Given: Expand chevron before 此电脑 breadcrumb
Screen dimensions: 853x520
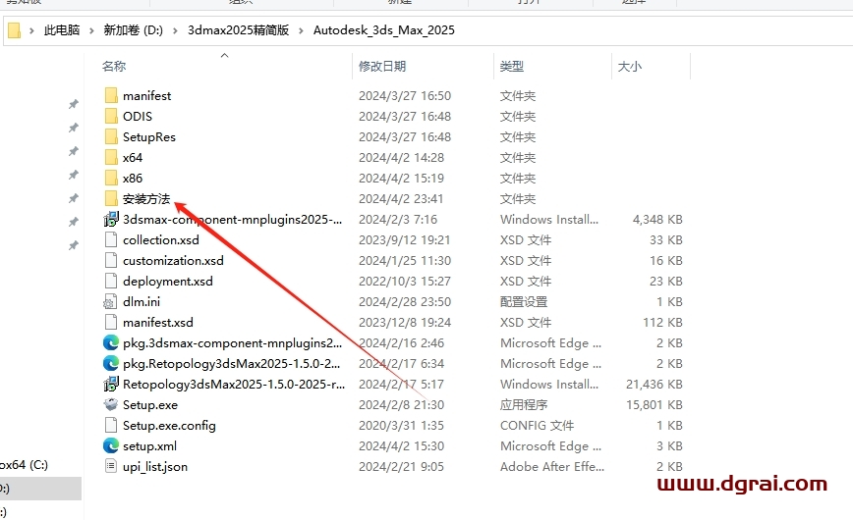Looking at the screenshot, I should tap(31, 31).
